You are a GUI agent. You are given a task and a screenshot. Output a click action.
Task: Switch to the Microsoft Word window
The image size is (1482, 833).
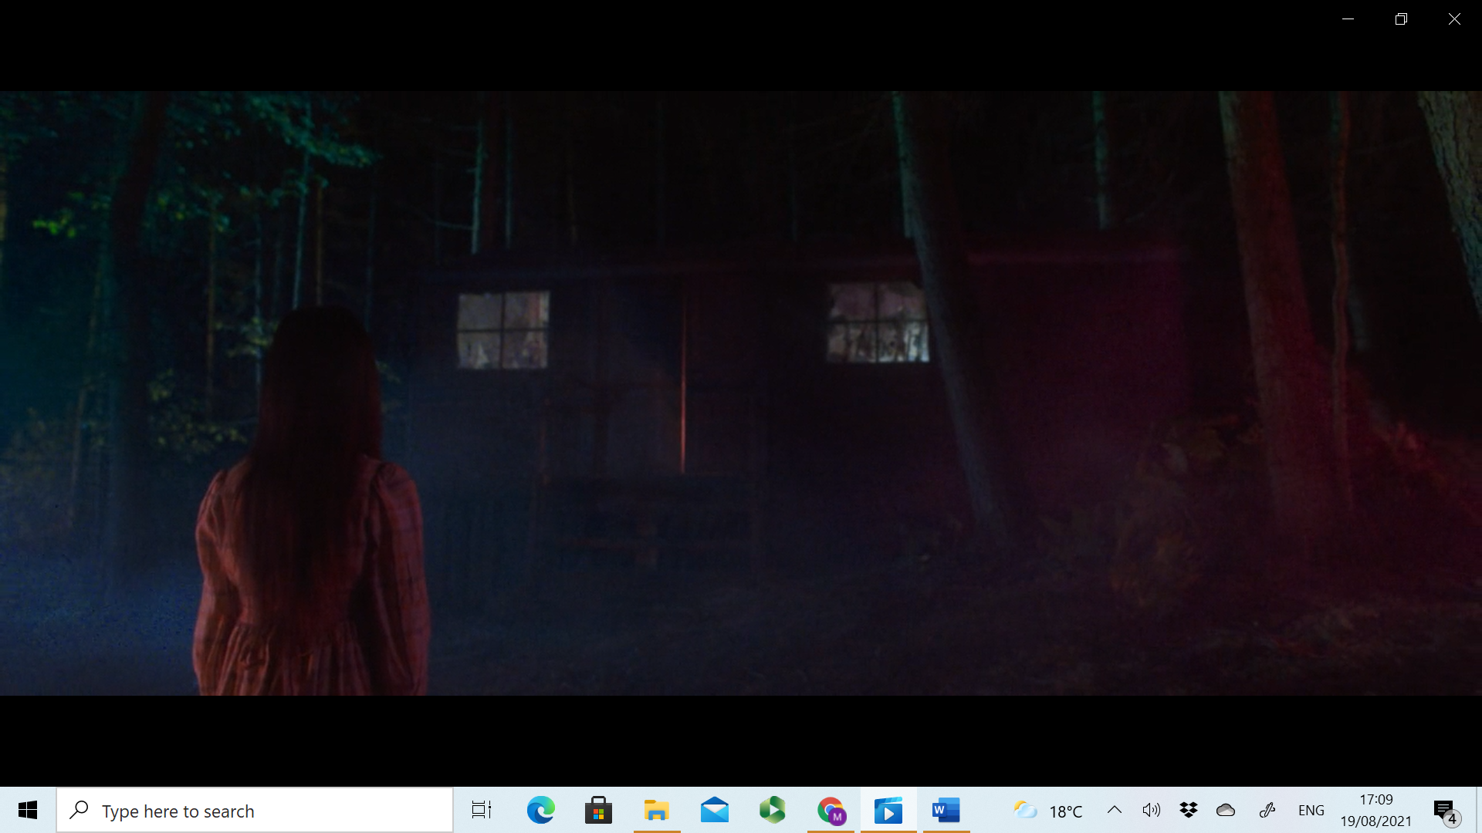pyautogui.click(x=946, y=811)
